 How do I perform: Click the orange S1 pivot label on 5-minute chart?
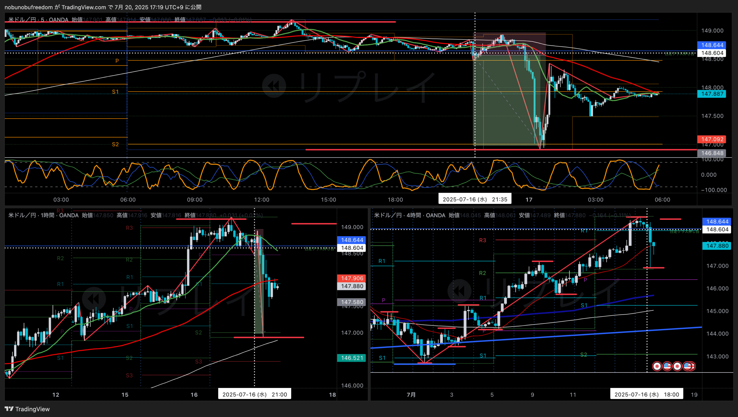(x=115, y=92)
